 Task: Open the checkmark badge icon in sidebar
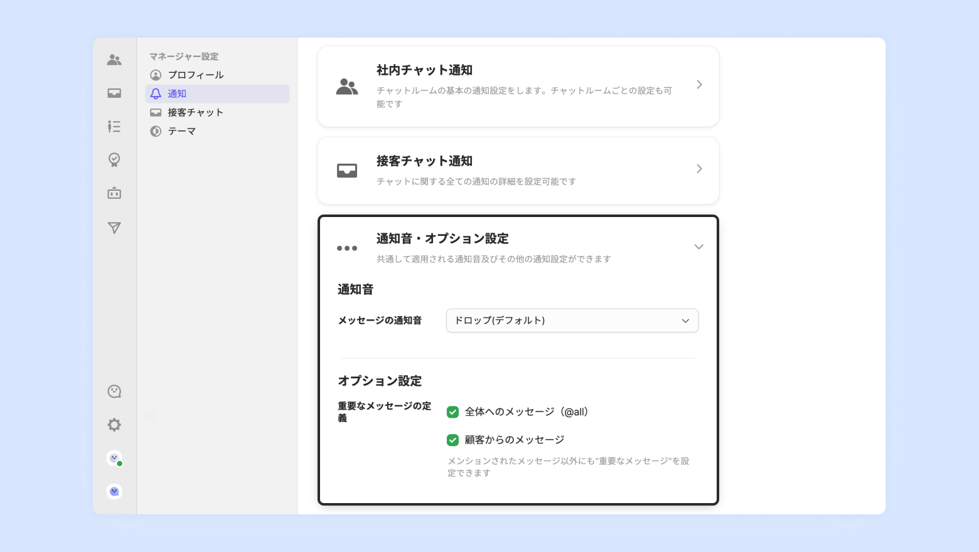(114, 160)
